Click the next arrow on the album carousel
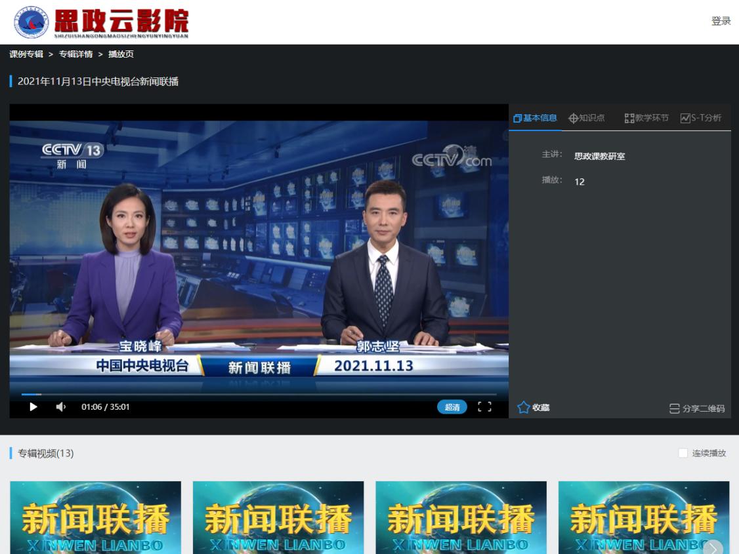The image size is (739, 554). [713, 547]
